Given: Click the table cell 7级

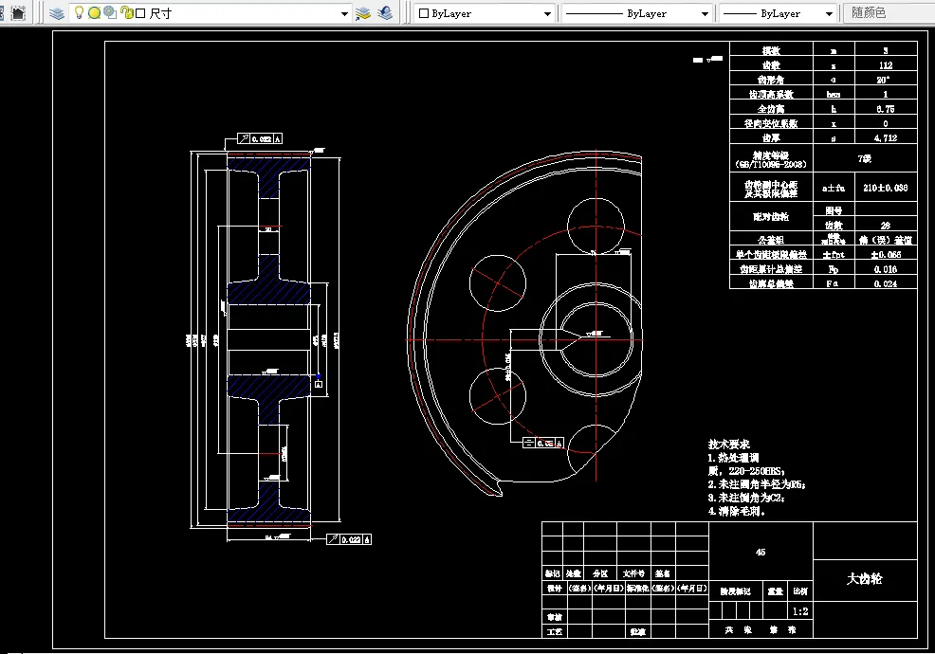Looking at the screenshot, I should pos(865,159).
